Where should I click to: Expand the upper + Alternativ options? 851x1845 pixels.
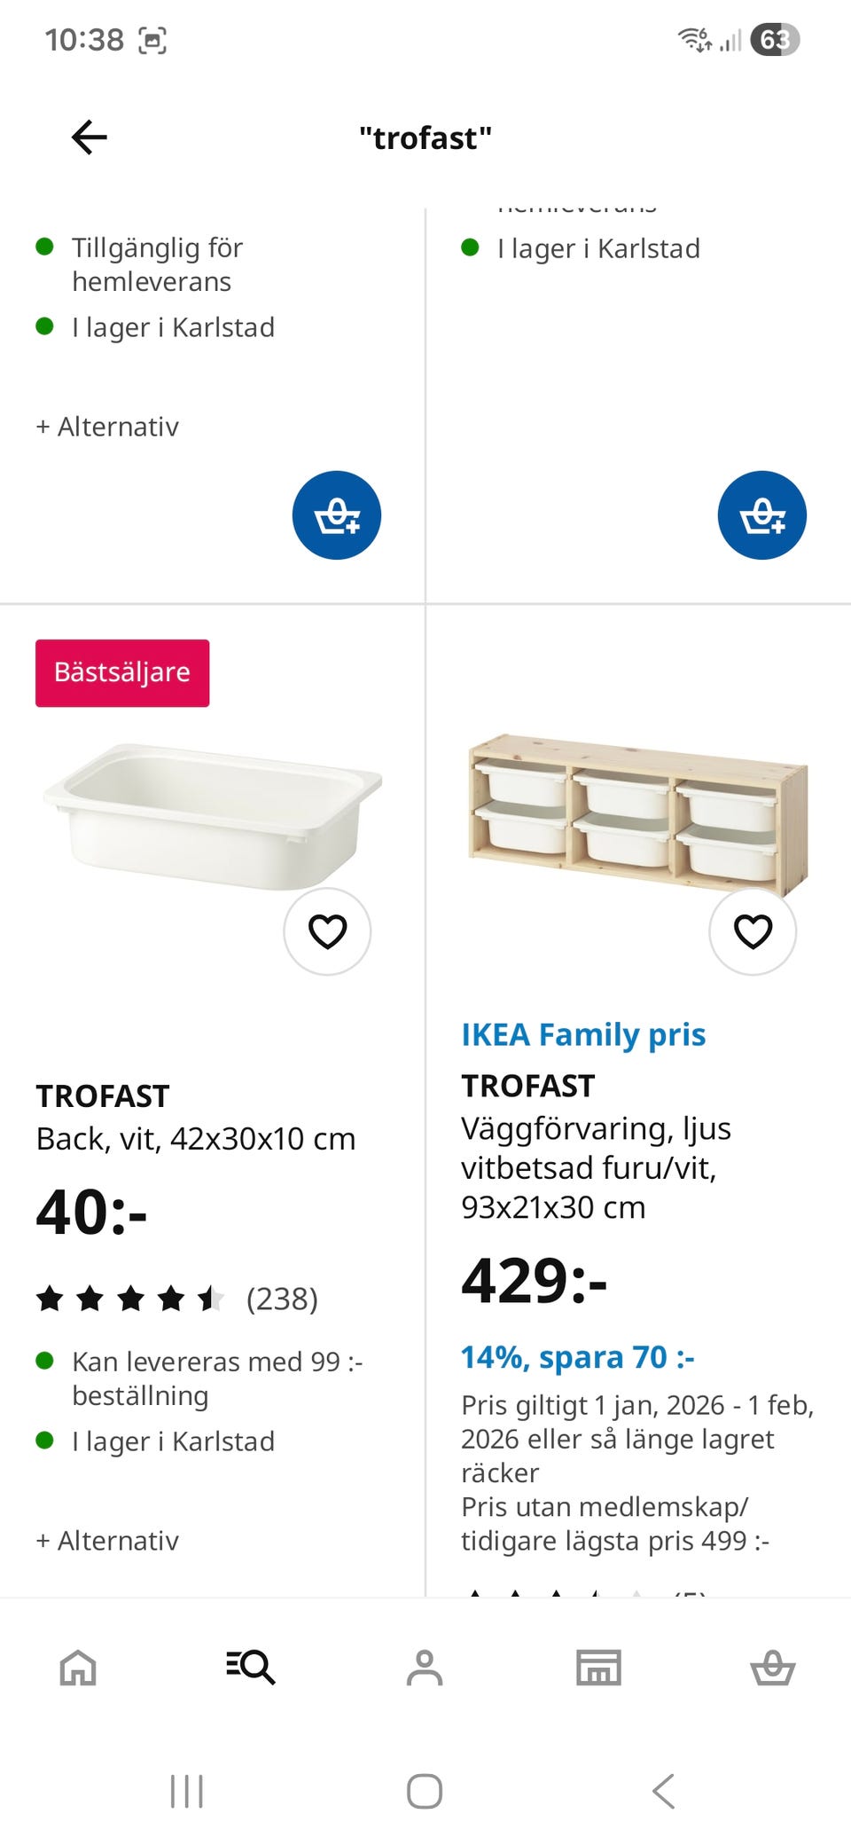[107, 427]
